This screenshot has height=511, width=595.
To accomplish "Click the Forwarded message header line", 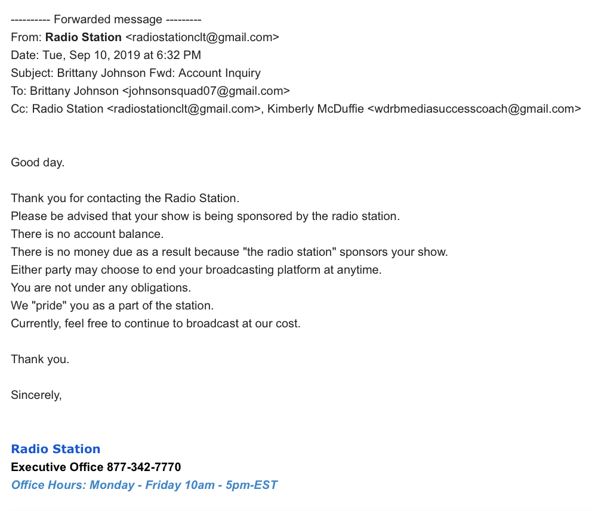I will (x=106, y=19).
